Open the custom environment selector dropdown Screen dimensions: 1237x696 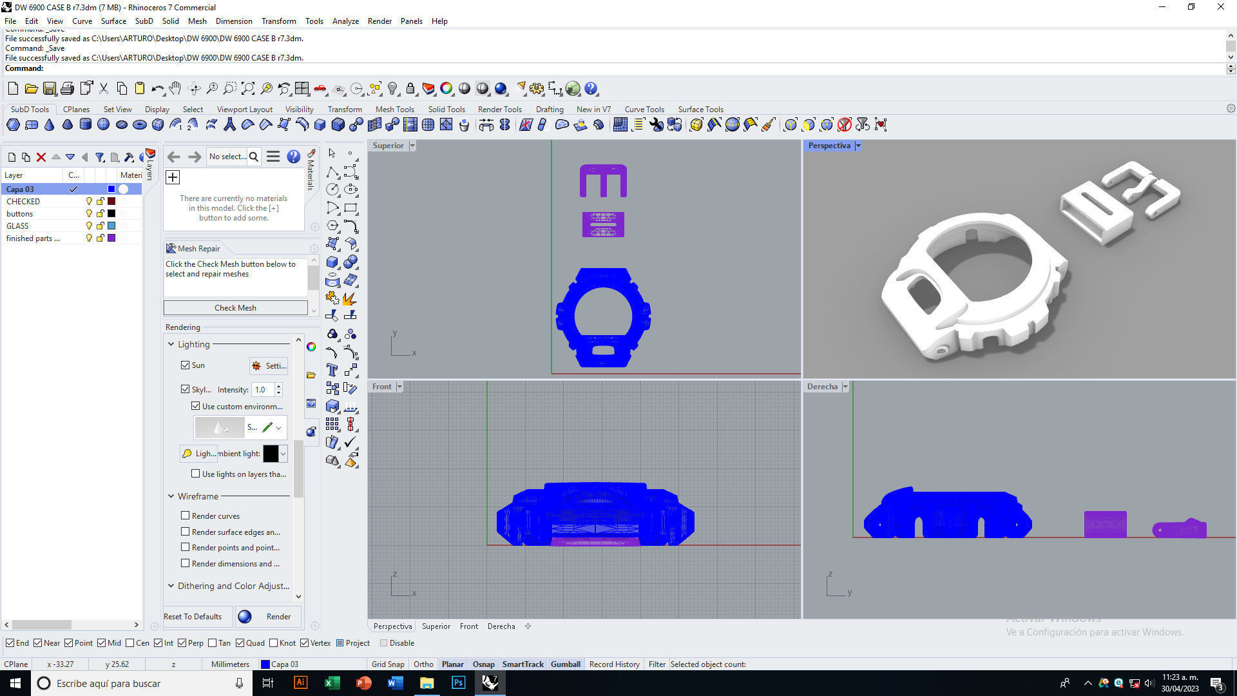(x=278, y=427)
